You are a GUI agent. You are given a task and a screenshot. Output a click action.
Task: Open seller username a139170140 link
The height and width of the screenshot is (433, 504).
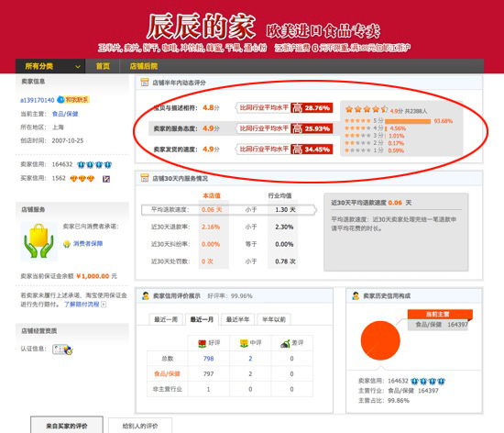pyautogui.click(x=38, y=100)
